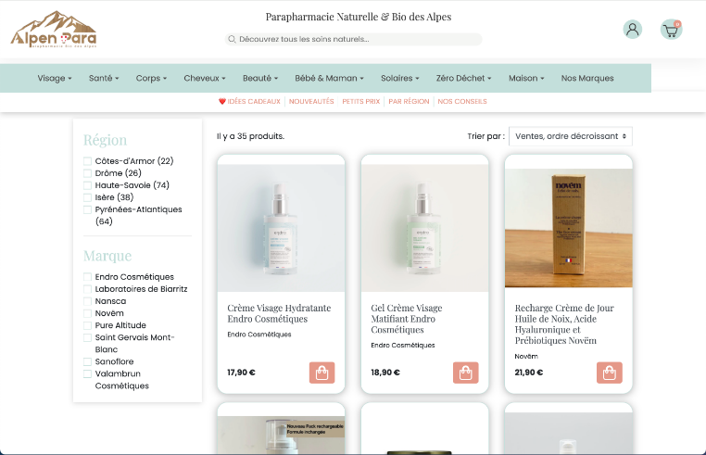706x455 pixels.
Task: Check the Côtes-d'Armor region filter
Action: tap(87, 161)
